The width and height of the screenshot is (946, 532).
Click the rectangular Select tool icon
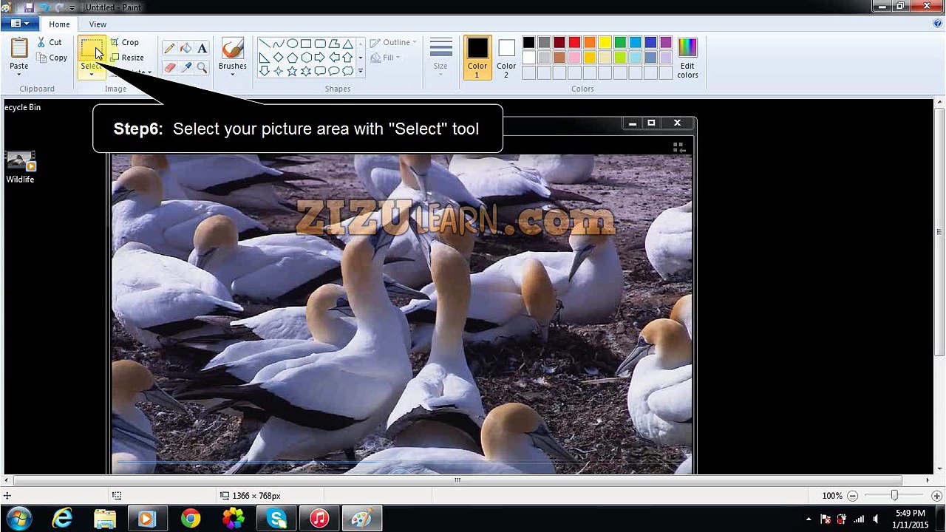click(x=92, y=50)
